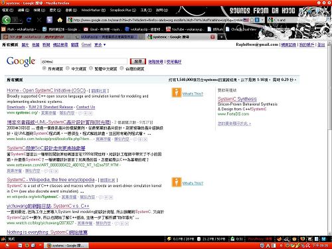Go to the home page icon
Screen dimensions: 332x249
(x=60, y=20)
